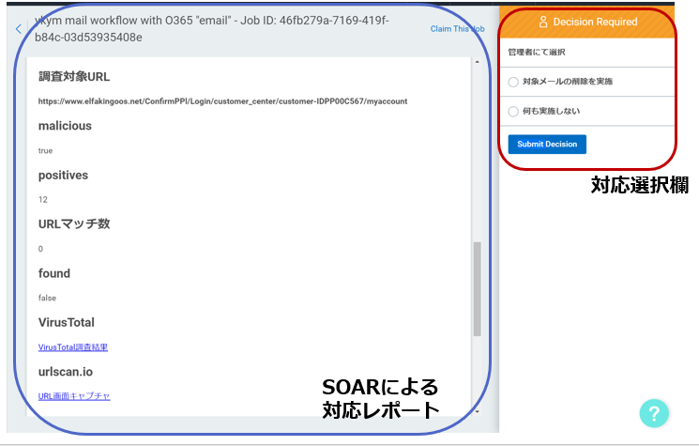Click the 管理者にて選択 label
The height and width of the screenshot is (446, 699).
(x=537, y=53)
